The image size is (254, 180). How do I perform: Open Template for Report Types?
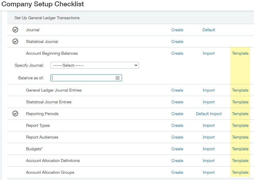point(240,125)
